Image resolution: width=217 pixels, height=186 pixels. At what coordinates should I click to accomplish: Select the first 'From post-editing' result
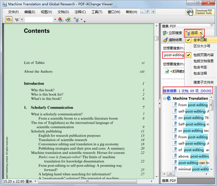coord(193,105)
